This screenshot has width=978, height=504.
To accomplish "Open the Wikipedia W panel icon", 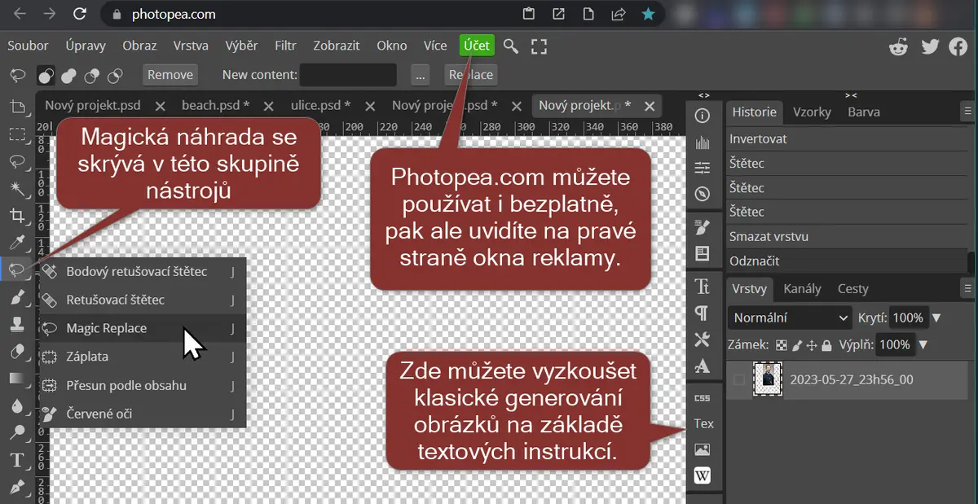I will click(x=703, y=476).
